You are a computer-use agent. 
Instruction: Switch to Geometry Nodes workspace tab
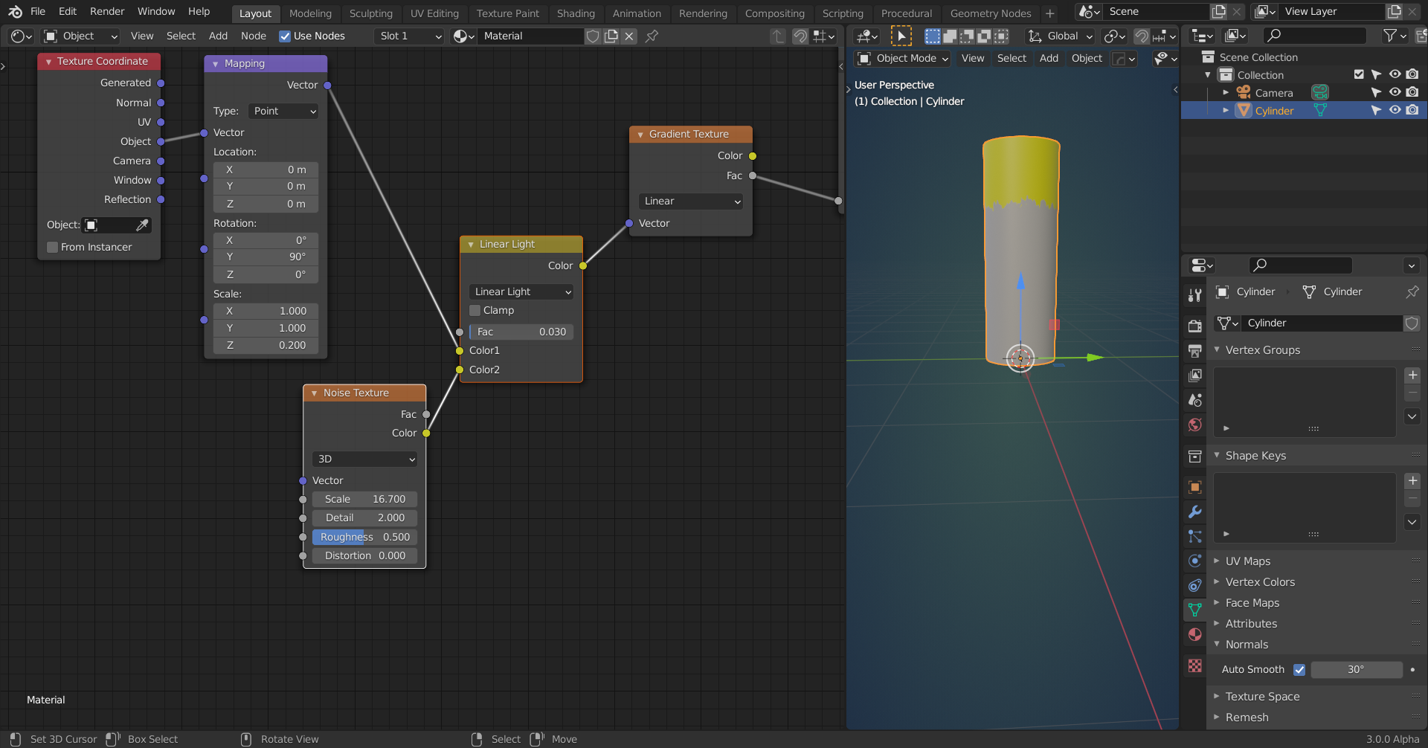990,13
